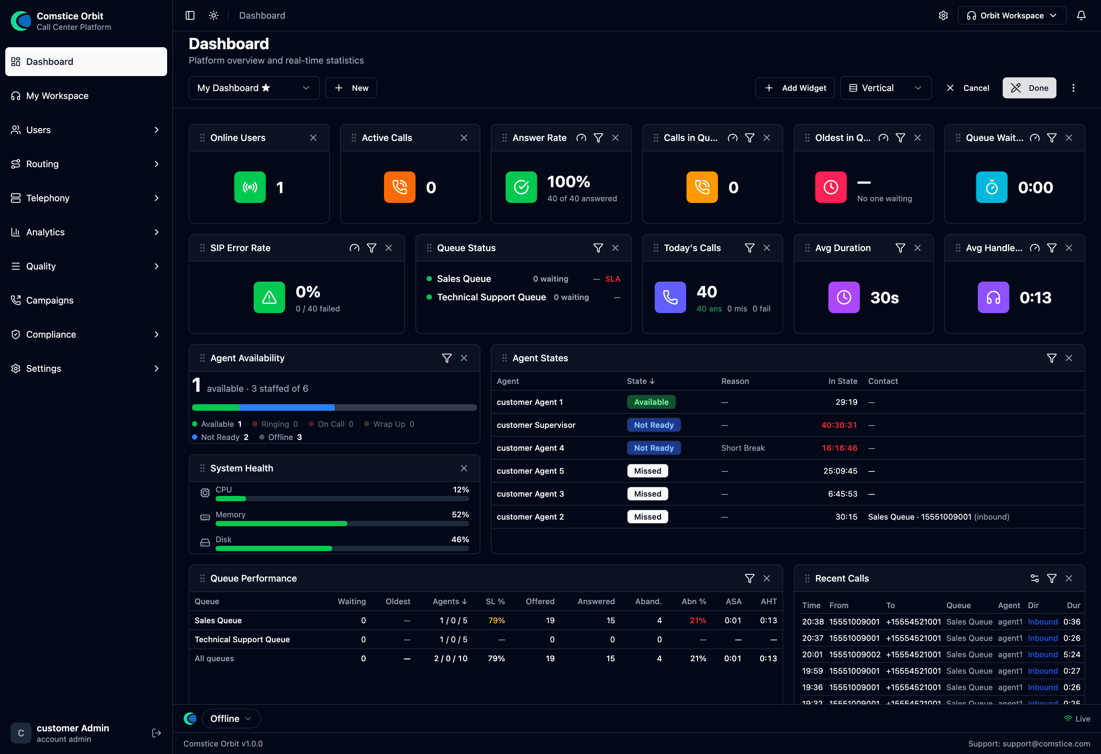Expand the Quality sidebar section

tap(86, 266)
